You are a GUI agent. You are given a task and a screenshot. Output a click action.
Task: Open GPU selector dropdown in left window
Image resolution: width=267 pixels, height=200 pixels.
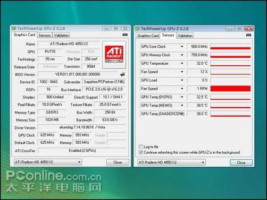pos(79,162)
